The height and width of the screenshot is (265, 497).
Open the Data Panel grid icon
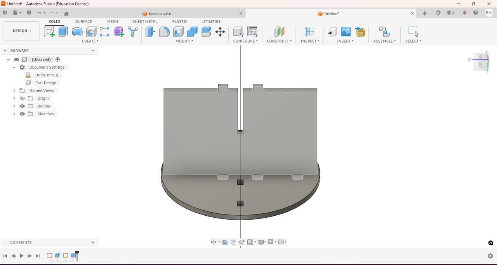pos(5,13)
